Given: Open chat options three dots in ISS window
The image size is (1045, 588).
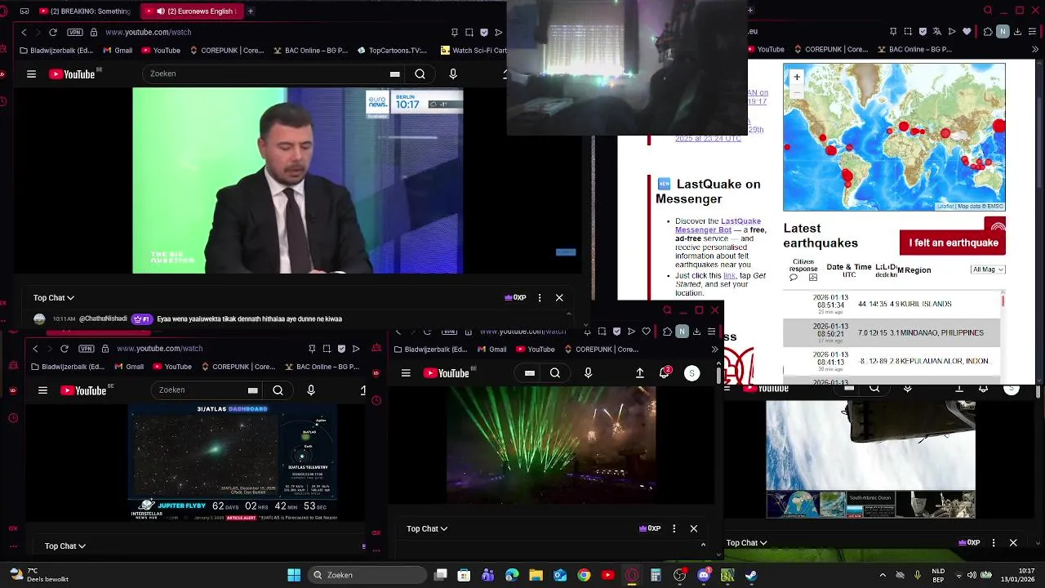Looking at the screenshot, I should point(994,542).
